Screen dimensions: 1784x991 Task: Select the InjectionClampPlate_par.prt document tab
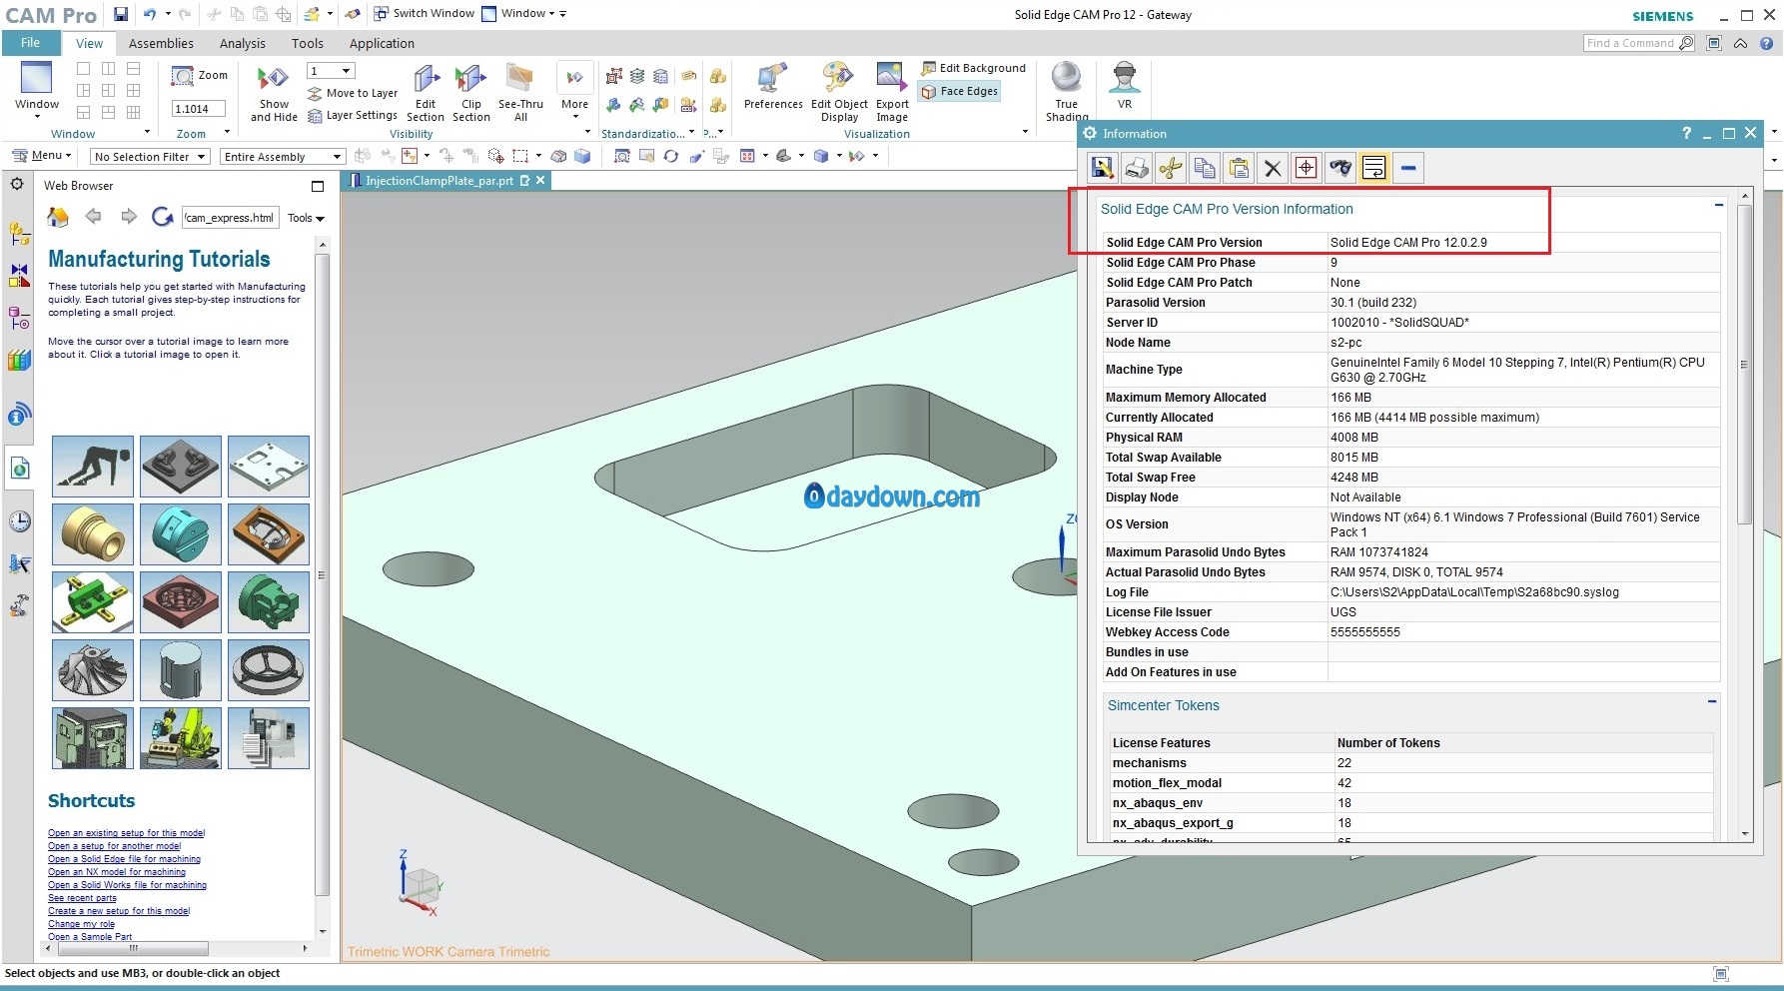point(440,181)
